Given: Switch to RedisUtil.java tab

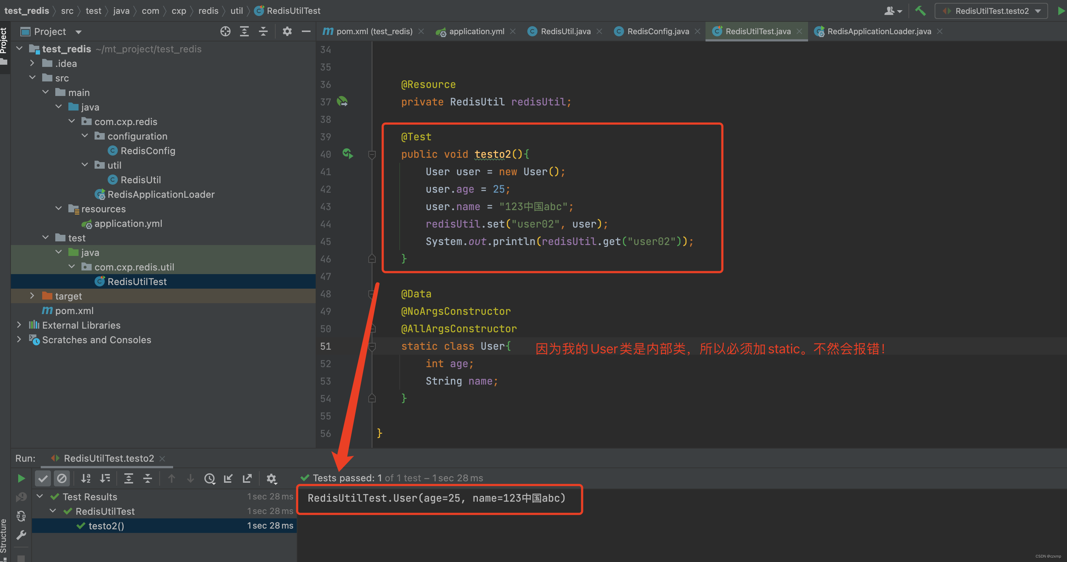Looking at the screenshot, I should (x=559, y=32).
